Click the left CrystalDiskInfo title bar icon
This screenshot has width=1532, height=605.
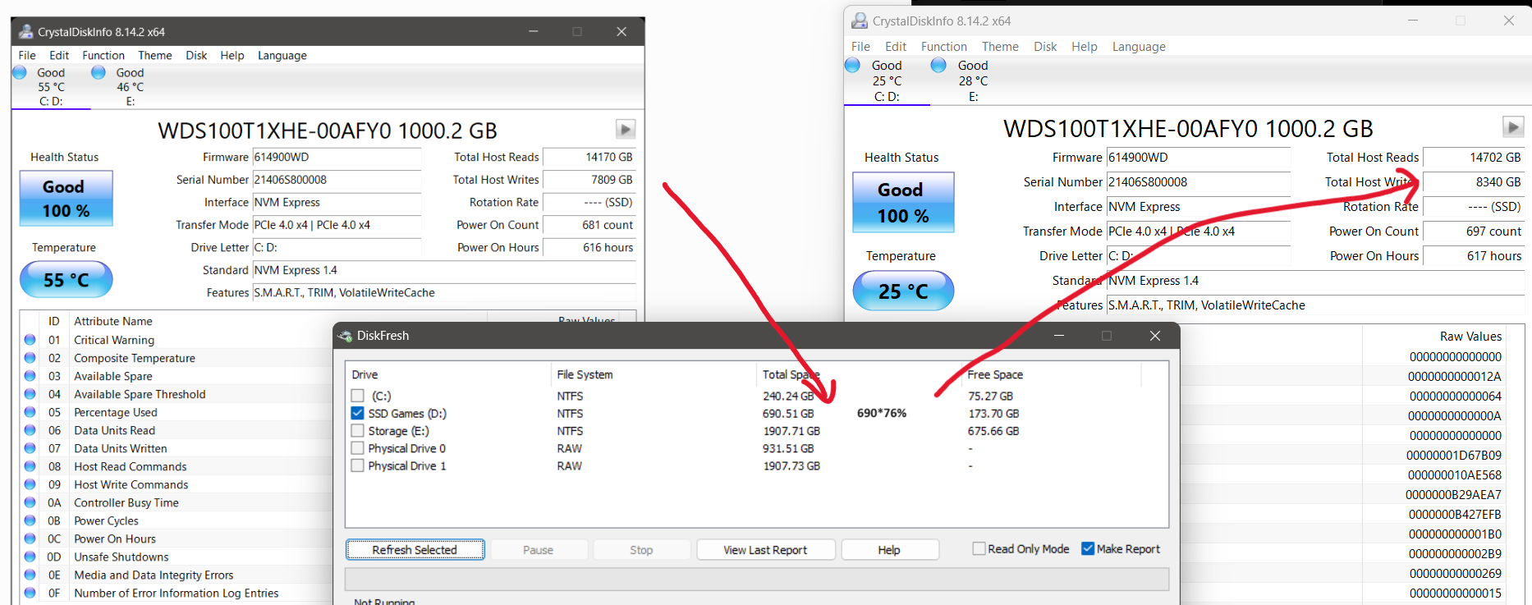tap(25, 32)
